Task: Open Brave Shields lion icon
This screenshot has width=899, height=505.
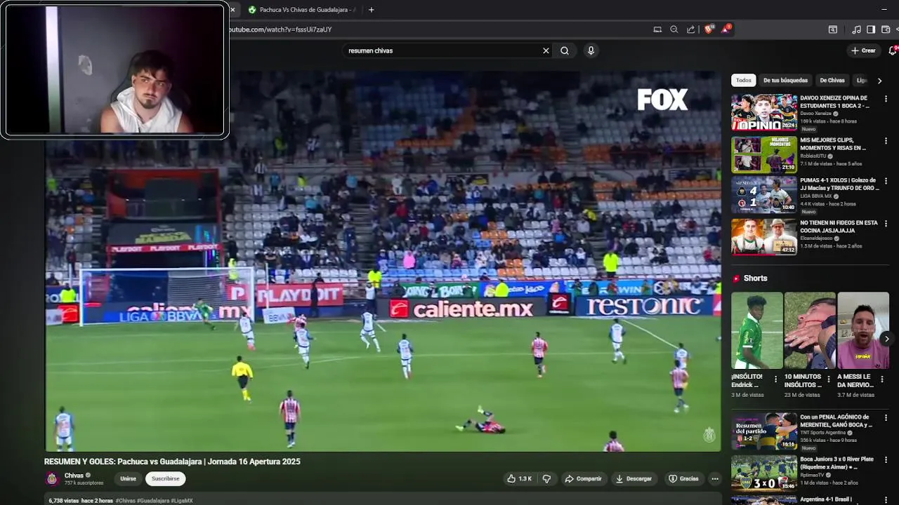Action: pyautogui.click(x=708, y=29)
